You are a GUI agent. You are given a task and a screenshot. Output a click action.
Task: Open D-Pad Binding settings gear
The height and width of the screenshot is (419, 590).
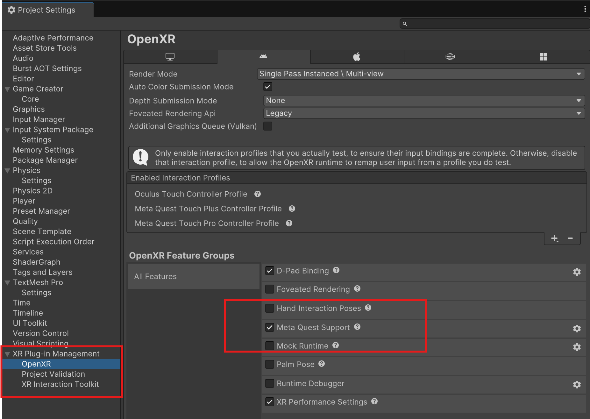pos(577,272)
